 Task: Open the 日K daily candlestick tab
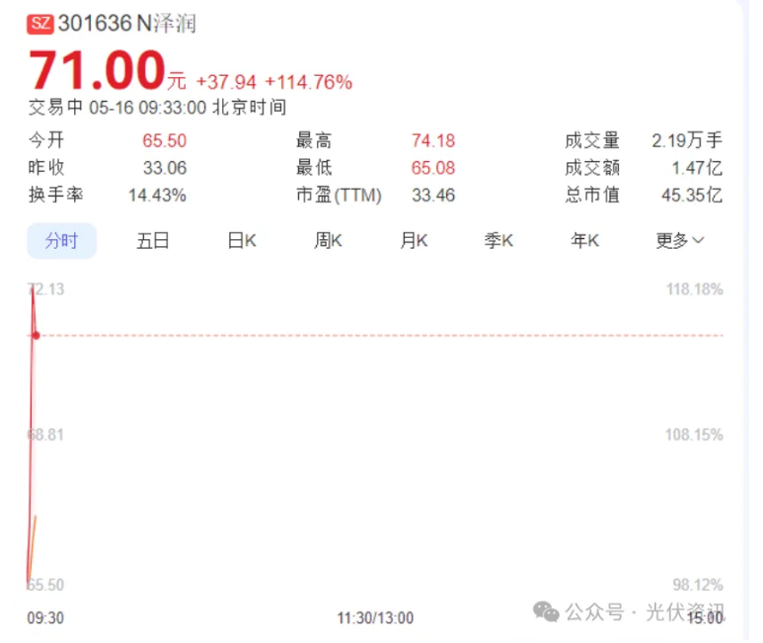[x=242, y=241]
